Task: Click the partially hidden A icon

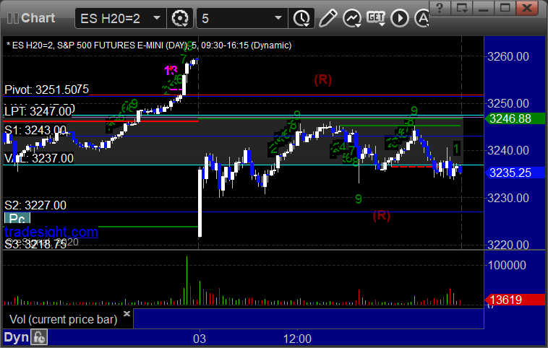Action: coord(421,18)
